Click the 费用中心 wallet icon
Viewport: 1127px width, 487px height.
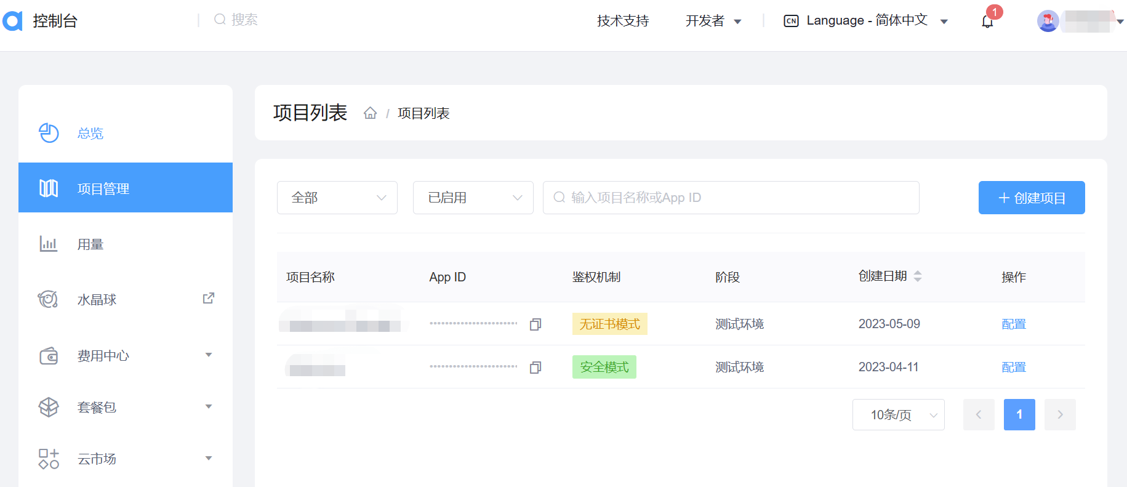[x=49, y=355]
